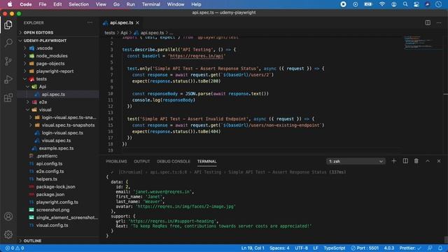The width and height of the screenshot is (448, 252).
Task: Switch to the PROBLEMS panel tab
Action: 116,162
